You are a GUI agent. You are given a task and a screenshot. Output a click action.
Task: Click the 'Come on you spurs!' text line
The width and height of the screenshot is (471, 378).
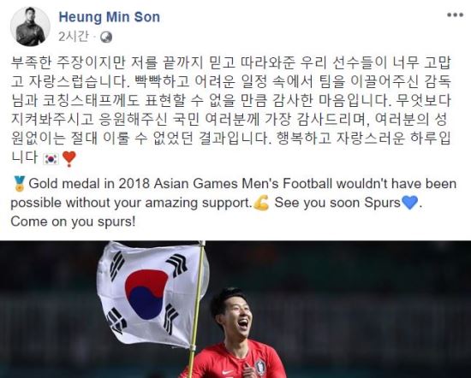(x=73, y=222)
